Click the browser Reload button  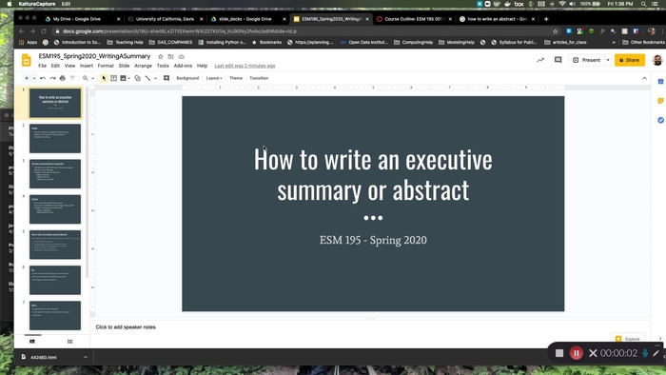tap(44, 31)
